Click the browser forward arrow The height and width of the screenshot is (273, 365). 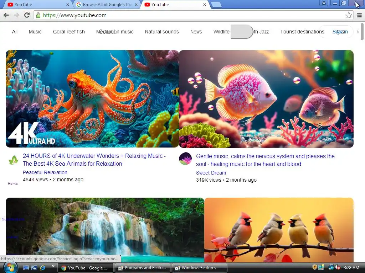point(16,15)
